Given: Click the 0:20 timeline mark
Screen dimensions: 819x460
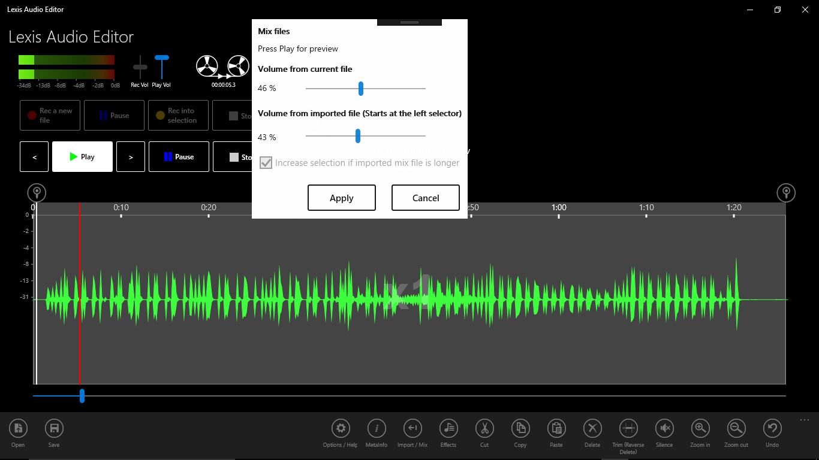Looking at the screenshot, I should 209,208.
